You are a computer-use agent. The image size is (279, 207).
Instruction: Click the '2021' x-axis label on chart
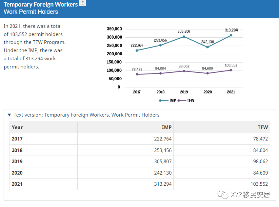click(x=231, y=92)
